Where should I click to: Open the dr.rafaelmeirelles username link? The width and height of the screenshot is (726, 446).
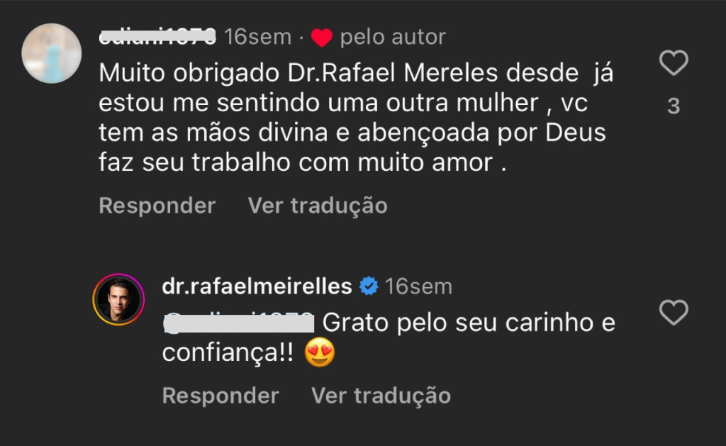257,286
